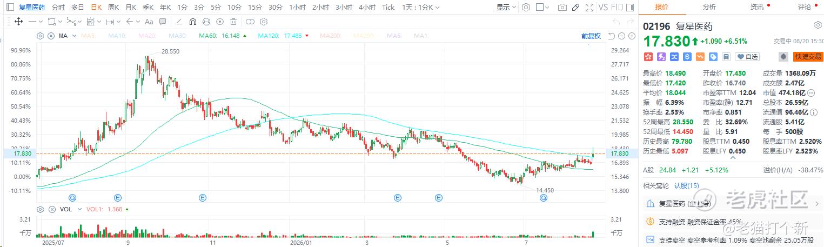The height and width of the screenshot is (247, 824).
Task: Remove the MA indicator with X icon
Action: click(51, 36)
